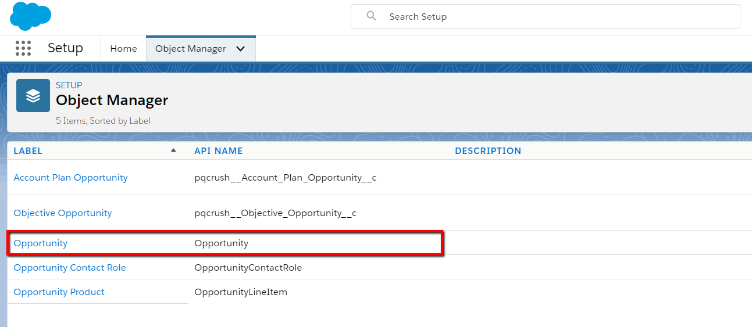
Task: Open the App Launcher dots grid
Action: tap(23, 48)
